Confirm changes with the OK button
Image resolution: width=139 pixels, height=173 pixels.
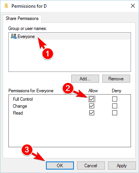coord(60,165)
